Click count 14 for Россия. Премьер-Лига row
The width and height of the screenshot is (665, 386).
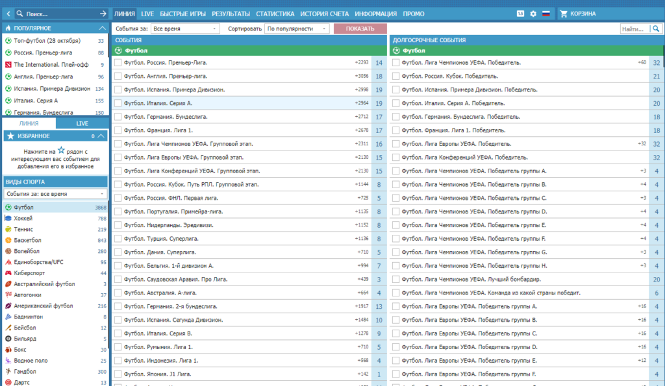pos(379,63)
